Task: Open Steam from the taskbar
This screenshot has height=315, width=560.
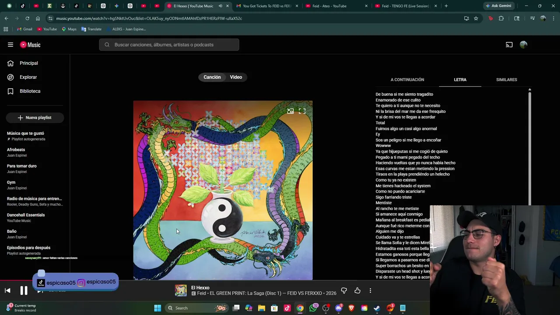Action: tap(377, 308)
